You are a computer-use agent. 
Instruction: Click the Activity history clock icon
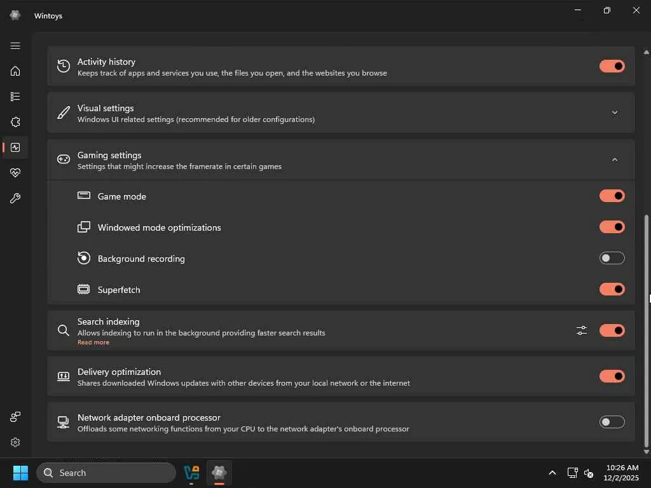(64, 66)
